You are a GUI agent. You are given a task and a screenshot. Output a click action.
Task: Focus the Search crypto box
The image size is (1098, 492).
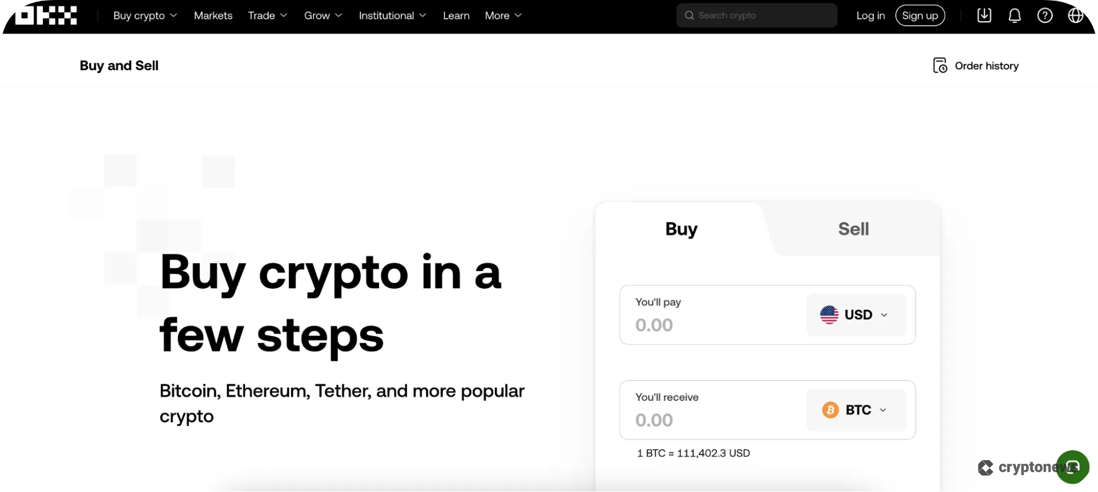[763, 15]
